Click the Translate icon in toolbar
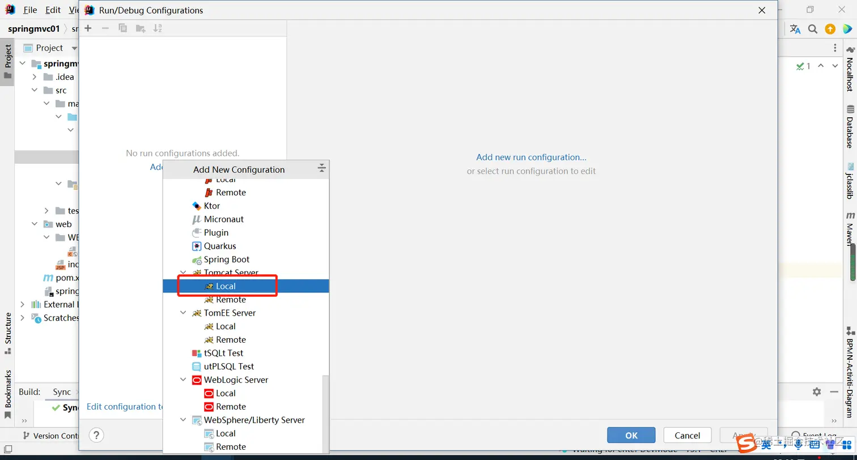 coord(795,29)
